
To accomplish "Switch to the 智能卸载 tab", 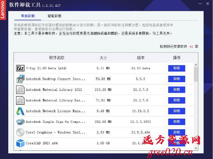I will click(55, 16).
